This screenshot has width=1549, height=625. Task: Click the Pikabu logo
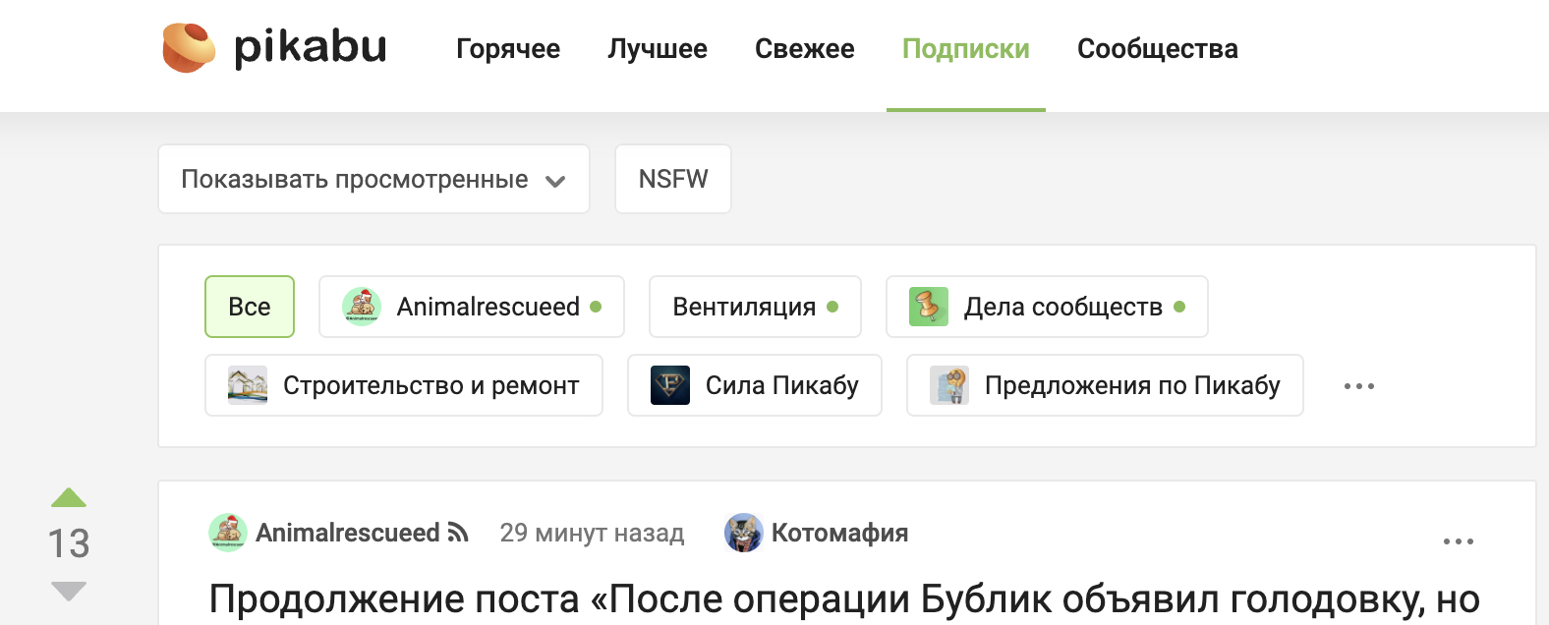click(x=274, y=47)
